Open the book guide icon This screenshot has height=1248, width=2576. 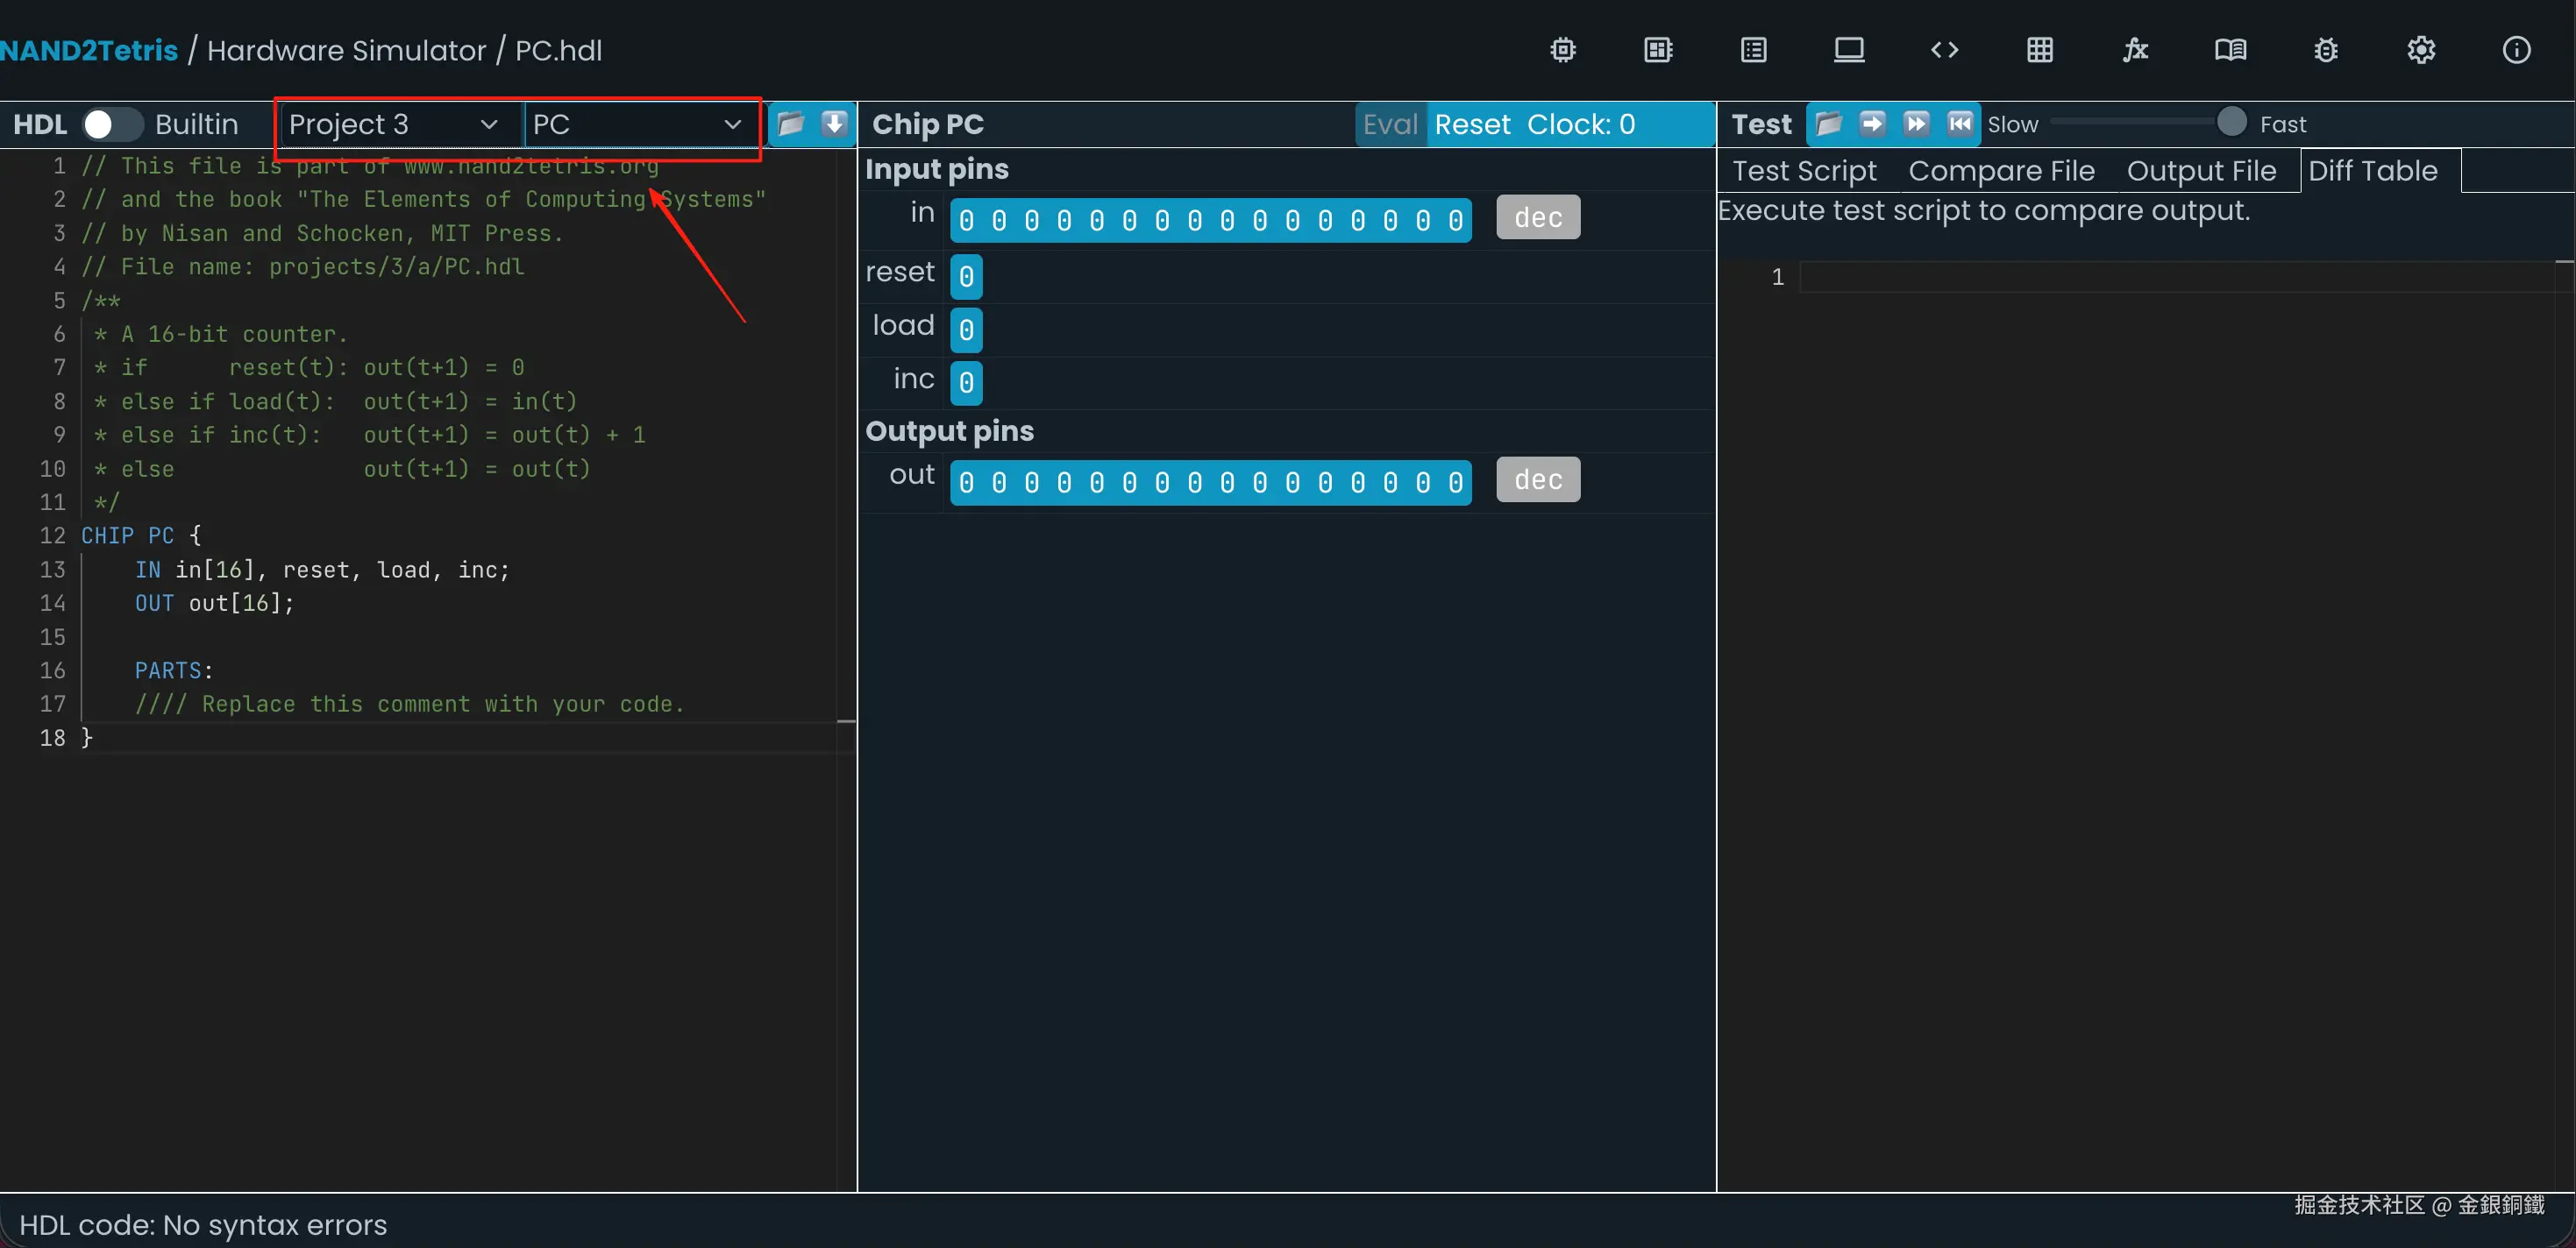click(2230, 50)
